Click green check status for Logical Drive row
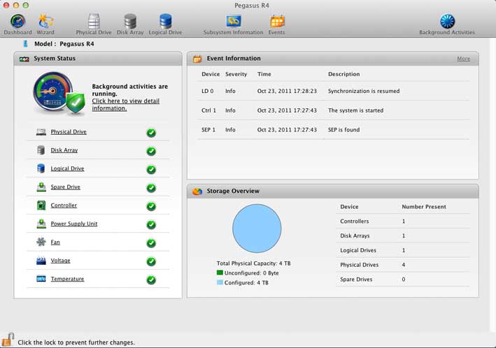The width and height of the screenshot is (496, 348). click(151, 169)
